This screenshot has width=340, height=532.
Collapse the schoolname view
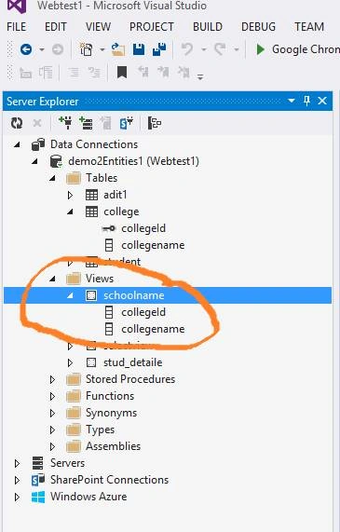70,295
